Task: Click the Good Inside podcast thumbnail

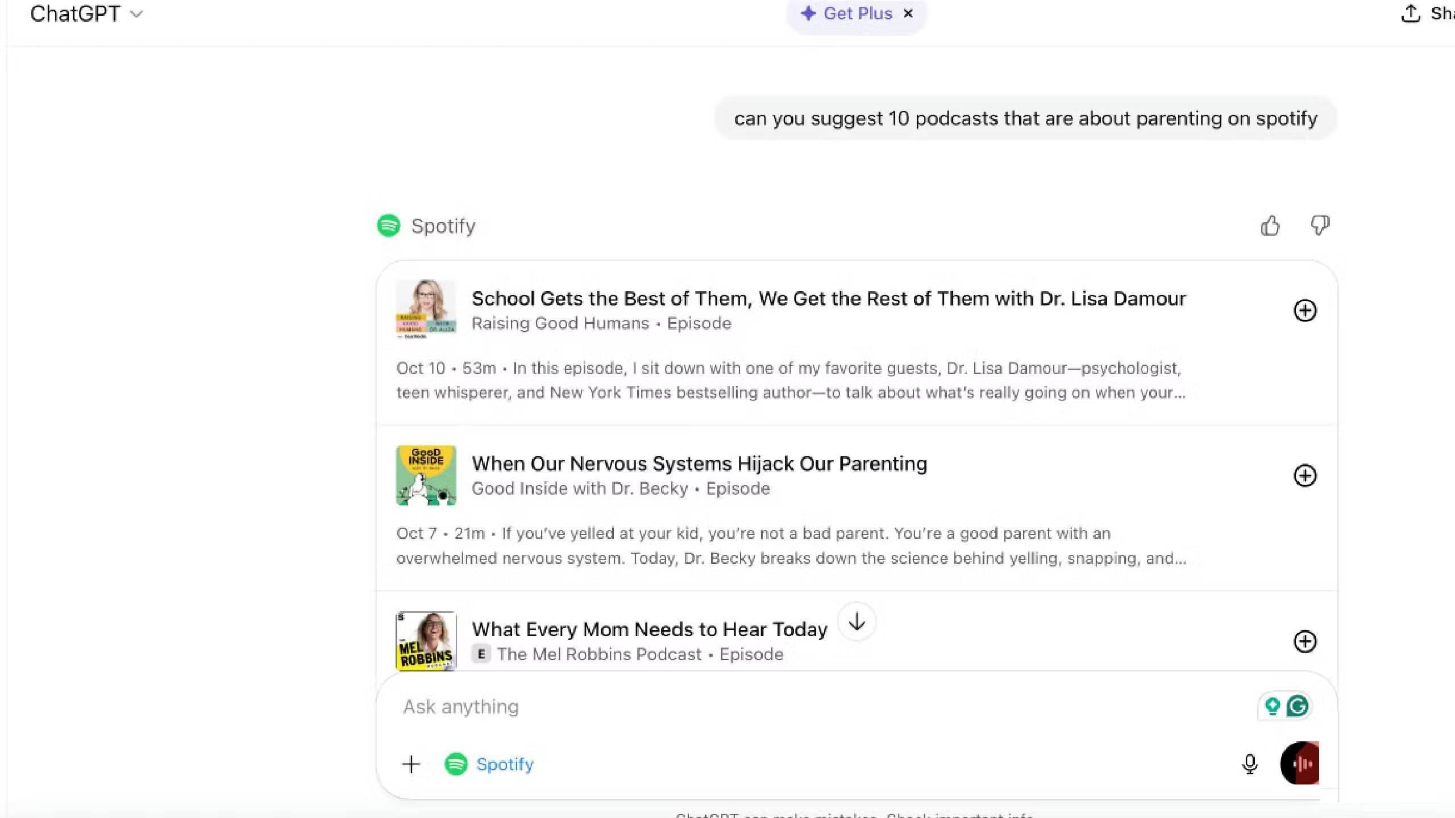Action: click(426, 475)
